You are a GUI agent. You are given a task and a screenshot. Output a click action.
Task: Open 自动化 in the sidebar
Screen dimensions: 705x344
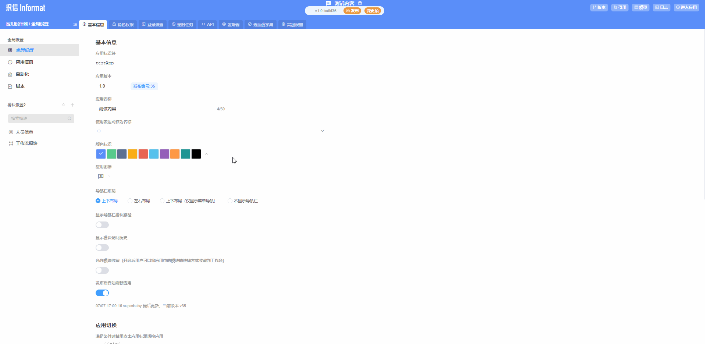pyautogui.click(x=22, y=74)
